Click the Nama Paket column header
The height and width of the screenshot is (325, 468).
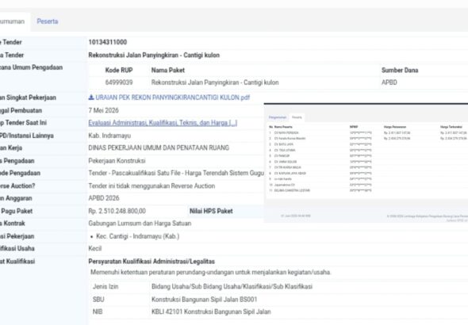point(168,71)
